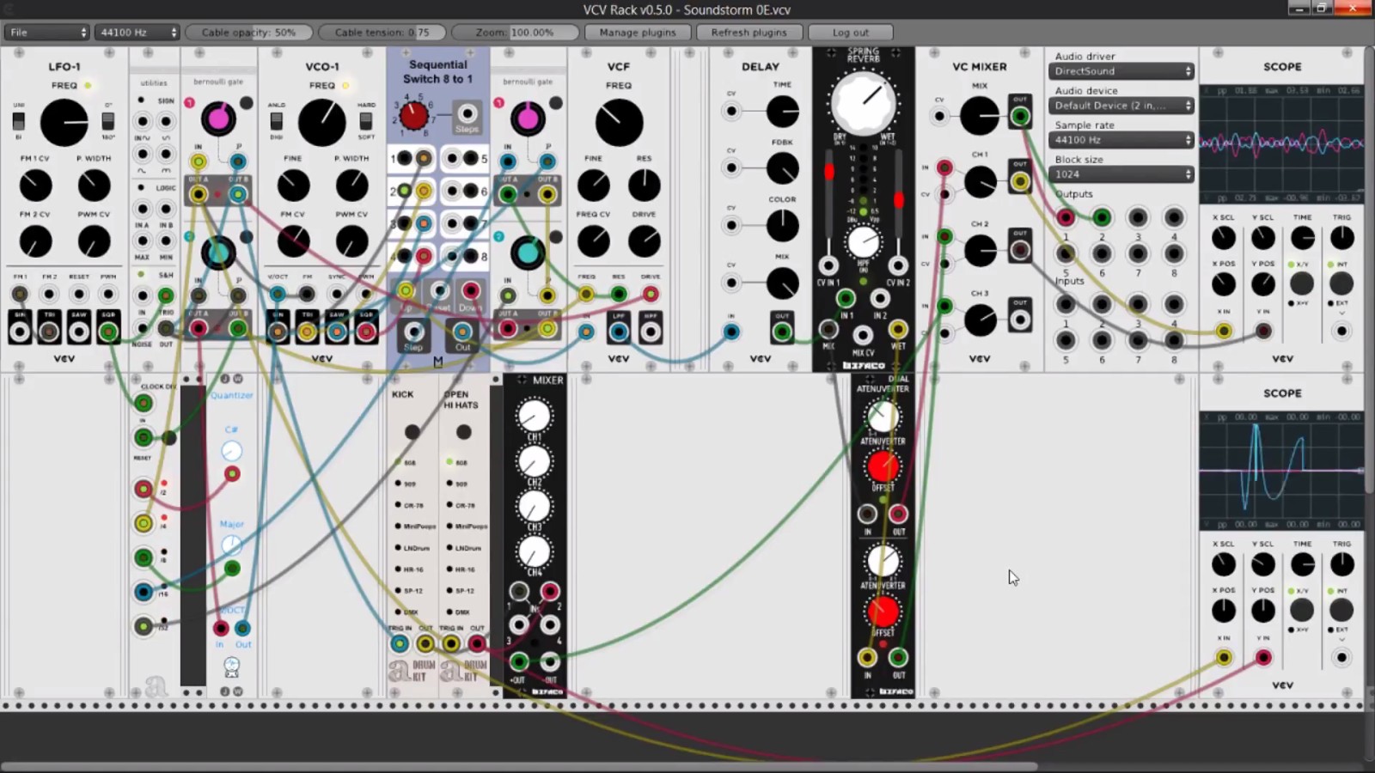Expand the Audio driver DirectSound dropdown
This screenshot has width=1375, height=773.
(1121, 71)
